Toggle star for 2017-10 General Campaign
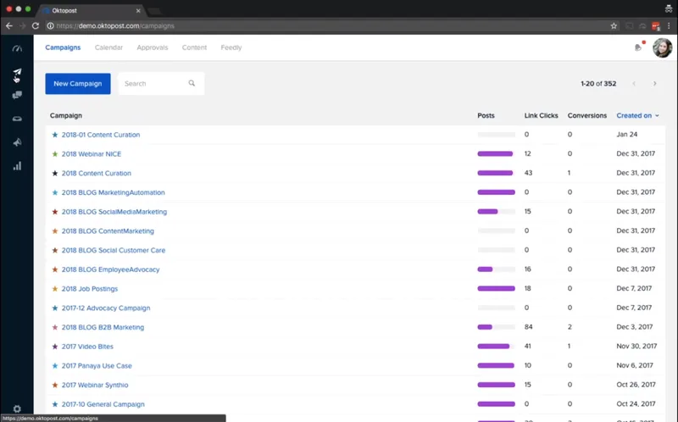Viewport: 678px width, 422px height. coord(55,404)
